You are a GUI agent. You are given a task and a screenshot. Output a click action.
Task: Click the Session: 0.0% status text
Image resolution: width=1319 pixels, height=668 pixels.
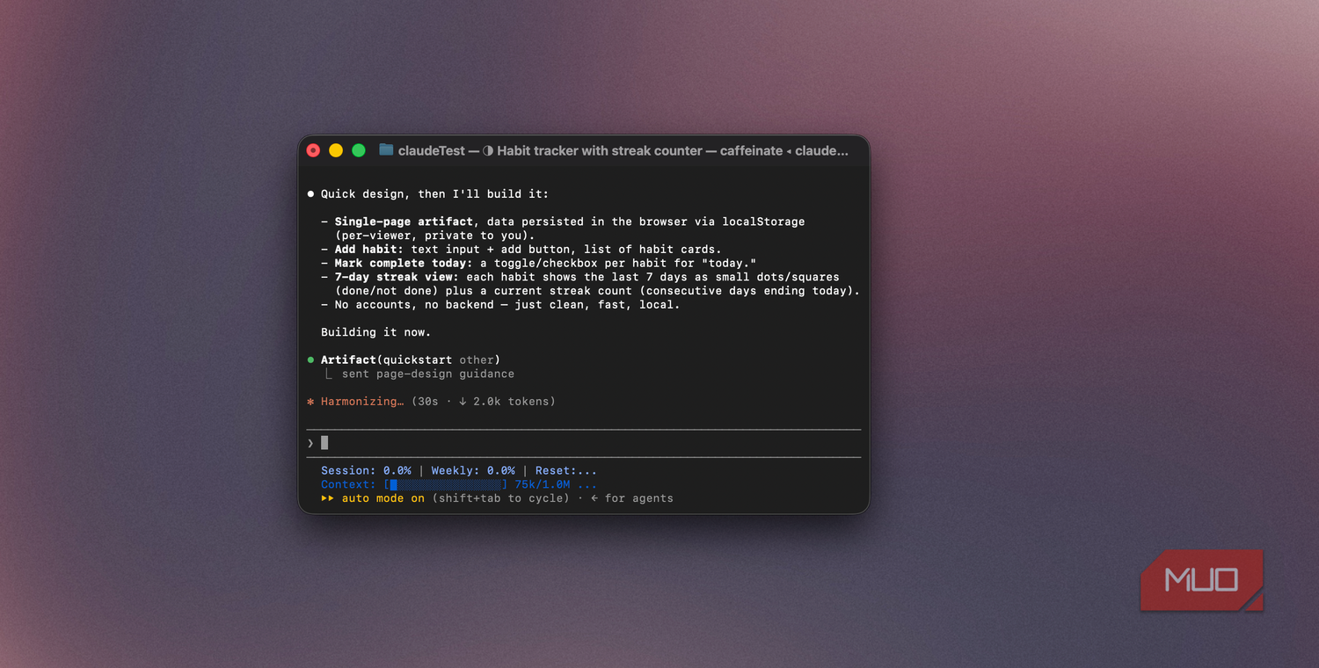point(366,471)
